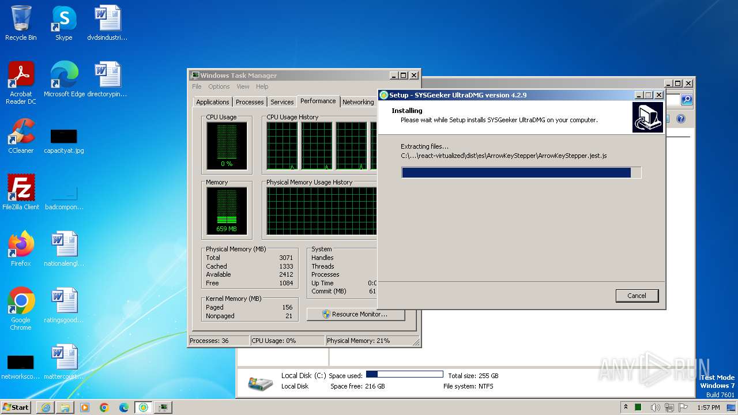Open the capacityat.jpg image file
The width and height of the screenshot is (738, 415).
(63, 141)
